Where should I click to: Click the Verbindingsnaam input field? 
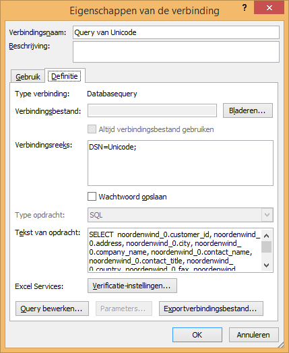click(176, 32)
